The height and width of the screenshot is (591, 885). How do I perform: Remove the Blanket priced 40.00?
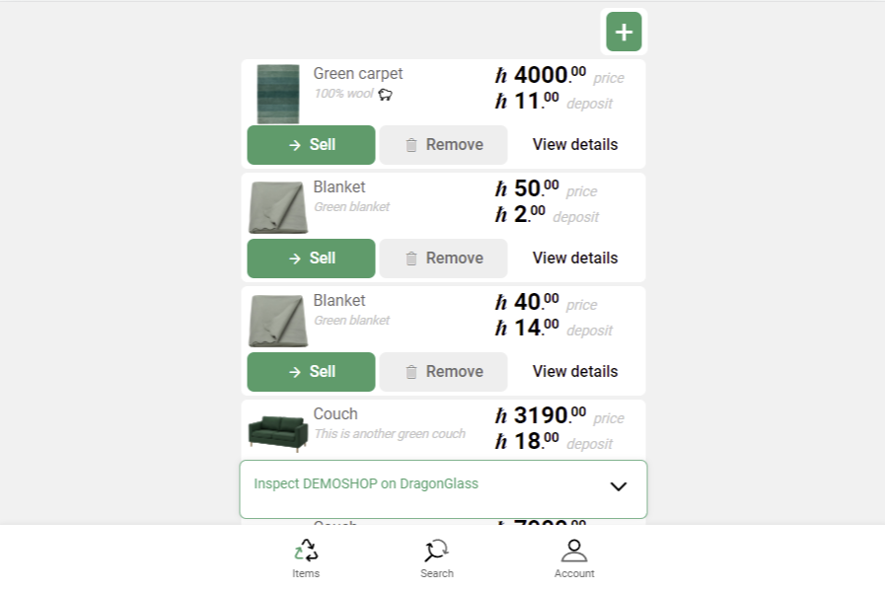point(443,372)
